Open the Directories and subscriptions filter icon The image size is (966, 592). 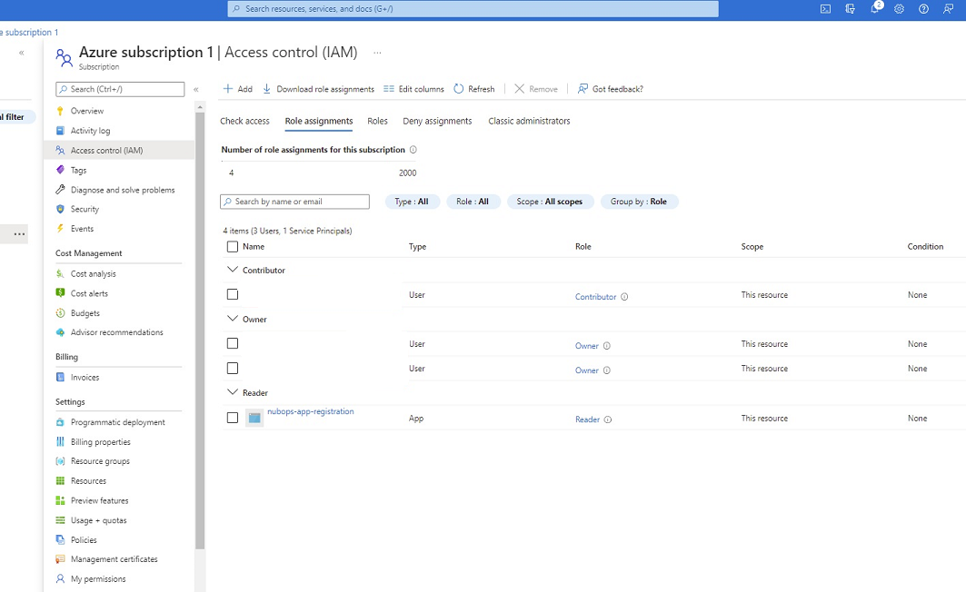(x=851, y=8)
